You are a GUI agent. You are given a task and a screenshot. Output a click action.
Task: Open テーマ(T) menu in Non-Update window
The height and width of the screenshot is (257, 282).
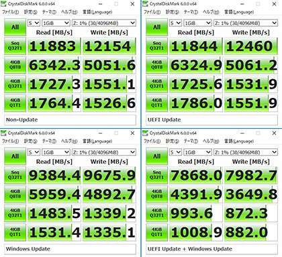coord(49,12)
